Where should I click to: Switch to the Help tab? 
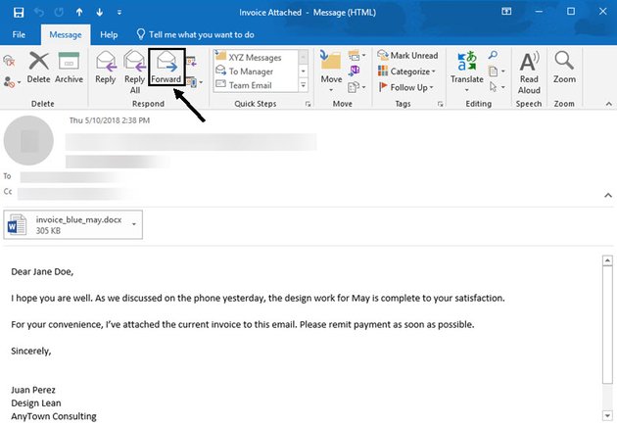[109, 34]
